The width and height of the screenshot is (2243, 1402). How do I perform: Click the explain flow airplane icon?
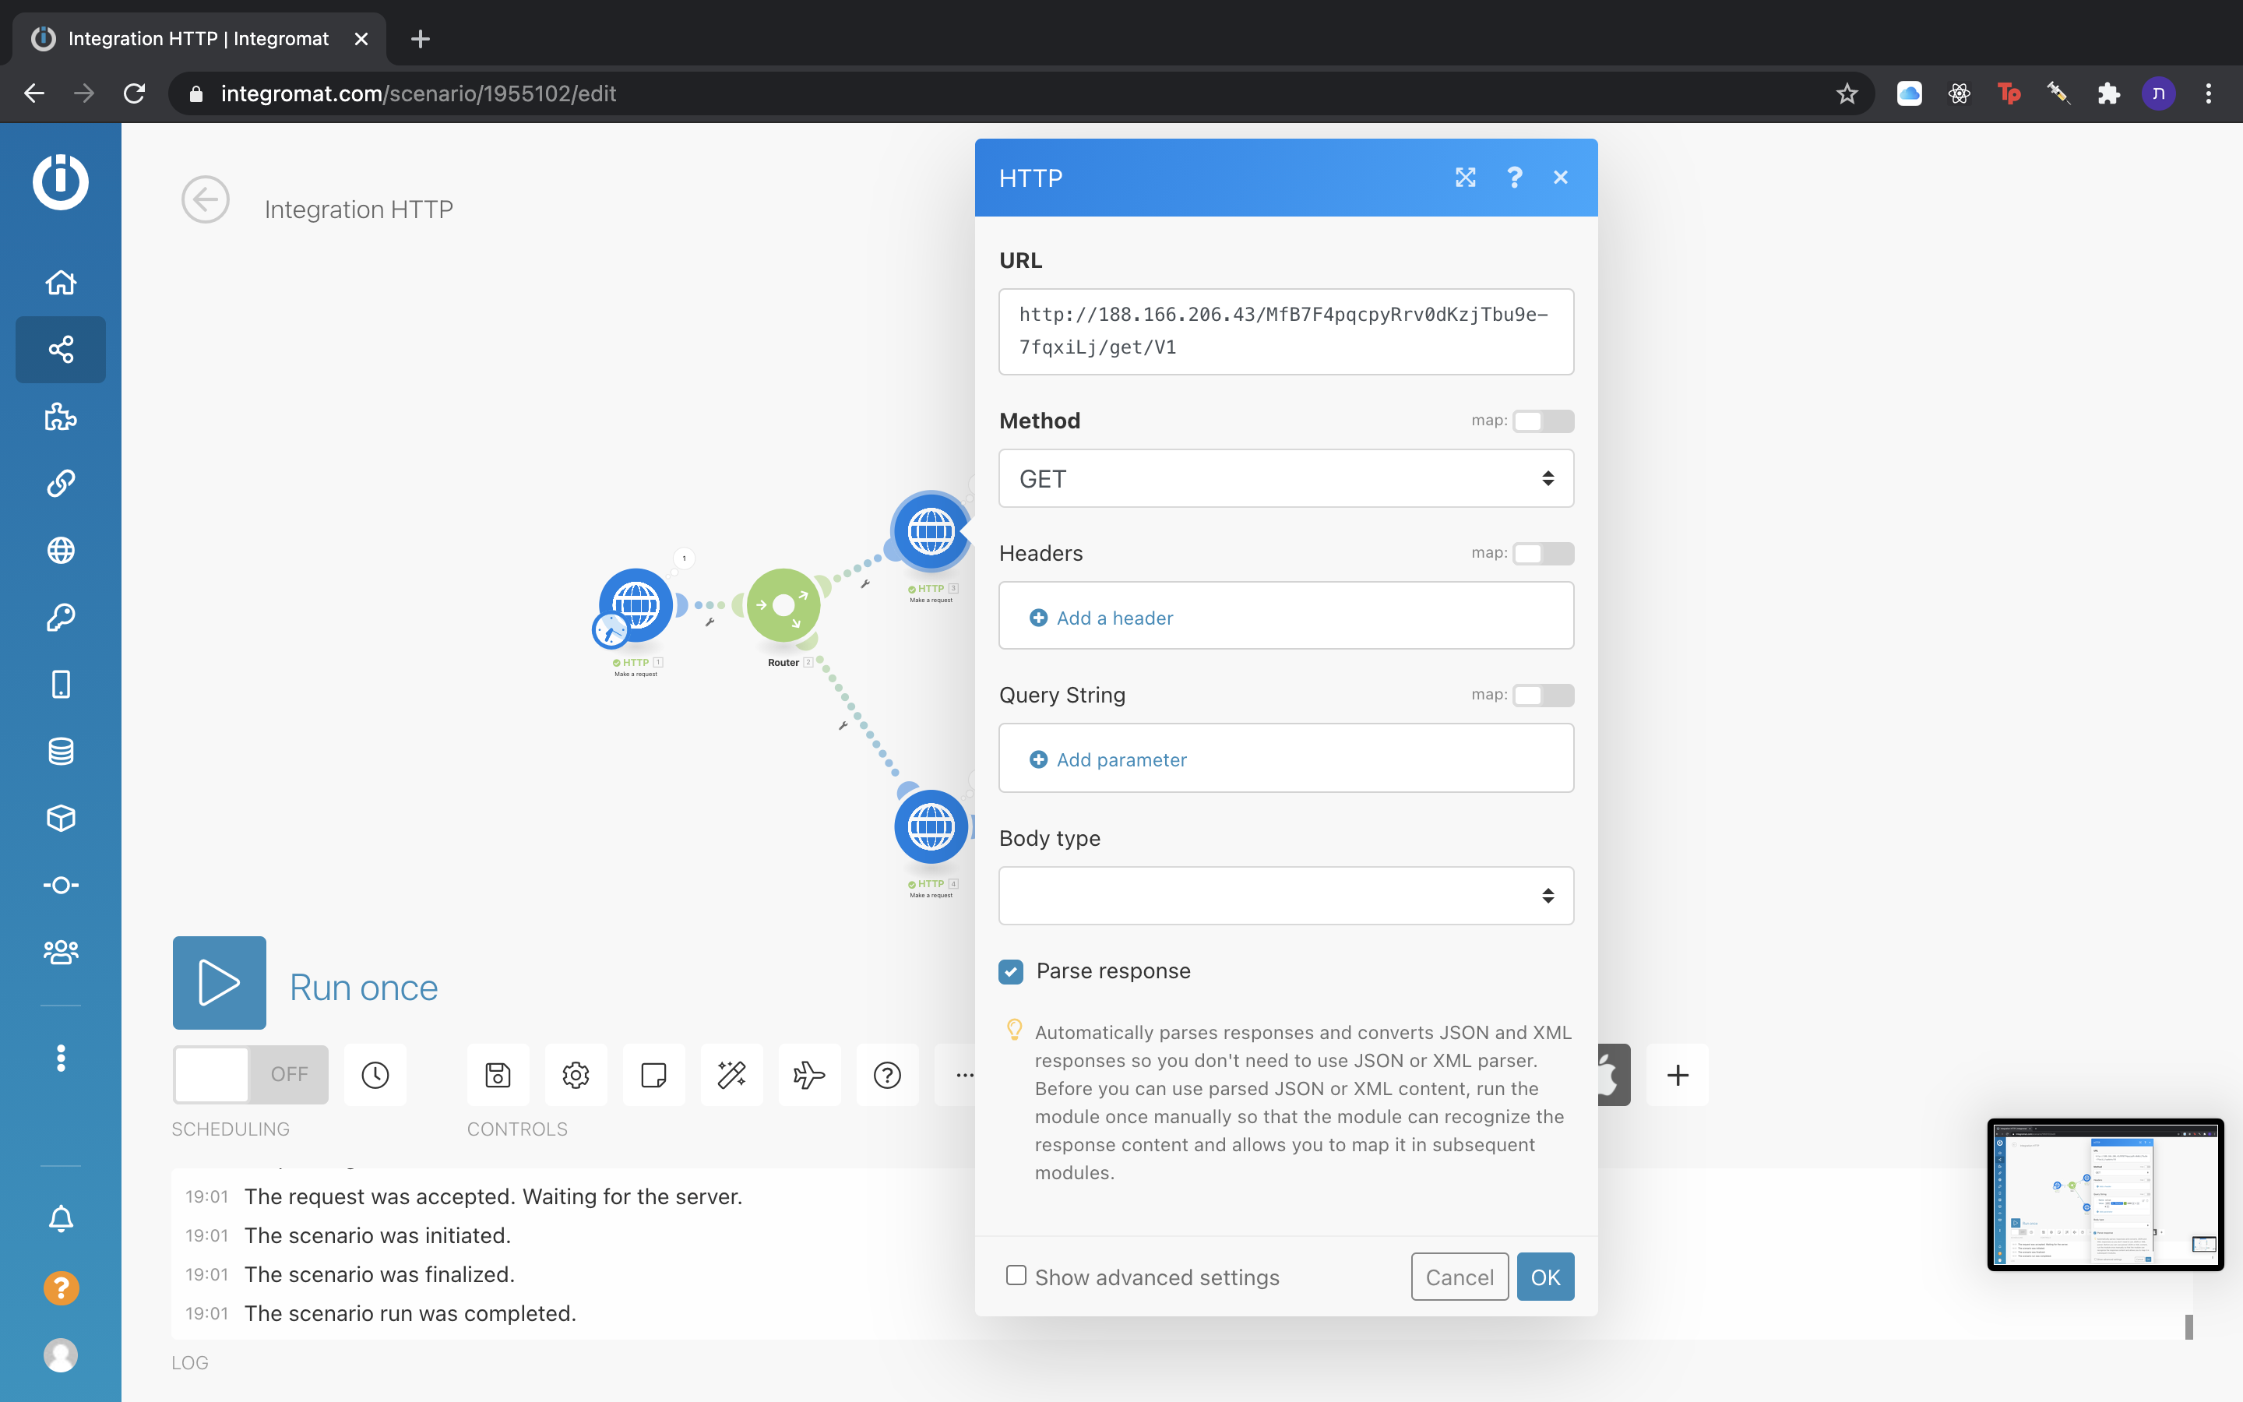click(x=809, y=1075)
